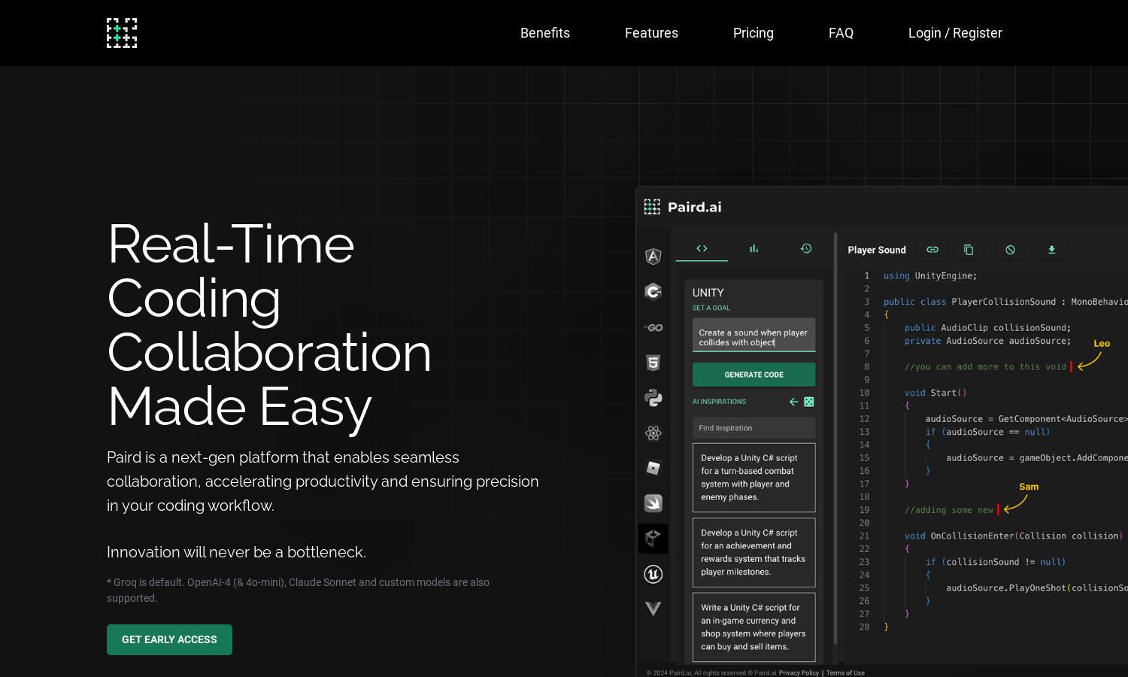Click the 'SET A GOAL' label
The height and width of the screenshot is (677, 1128).
click(x=711, y=308)
